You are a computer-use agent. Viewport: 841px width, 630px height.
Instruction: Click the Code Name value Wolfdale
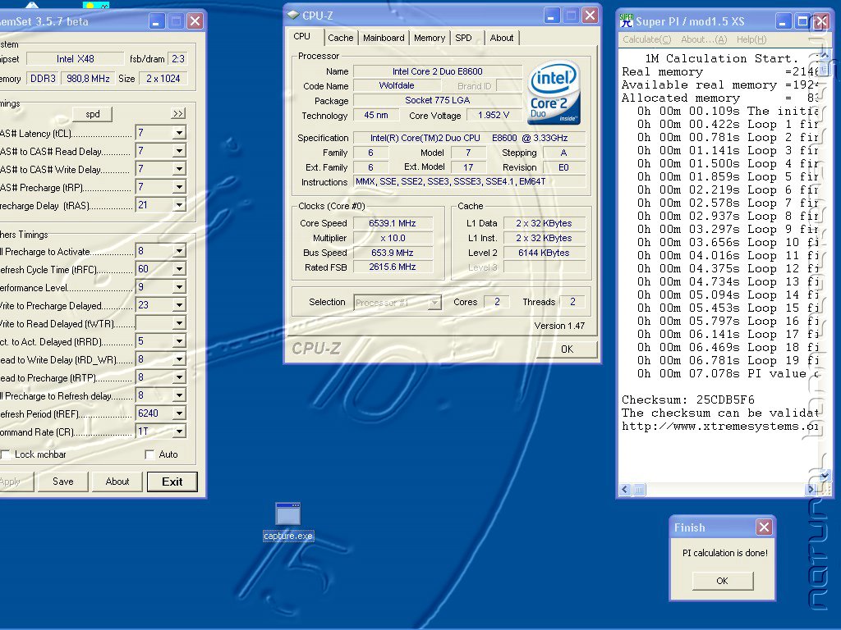pos(397,85)
